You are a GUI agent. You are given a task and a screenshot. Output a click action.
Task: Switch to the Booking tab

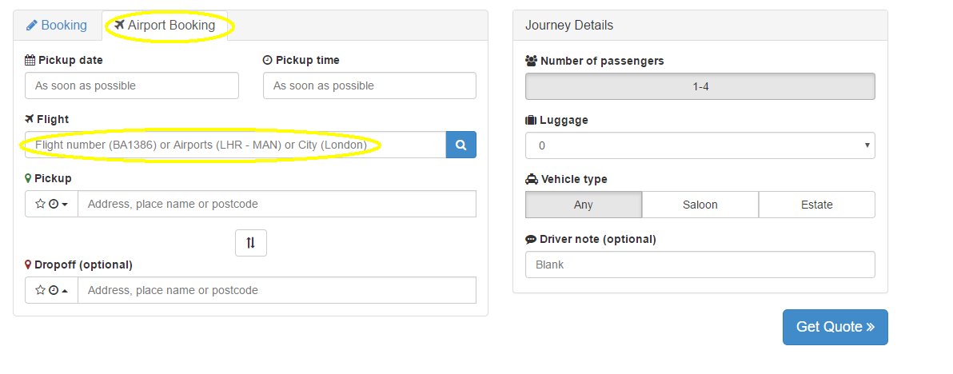[57, 25]
